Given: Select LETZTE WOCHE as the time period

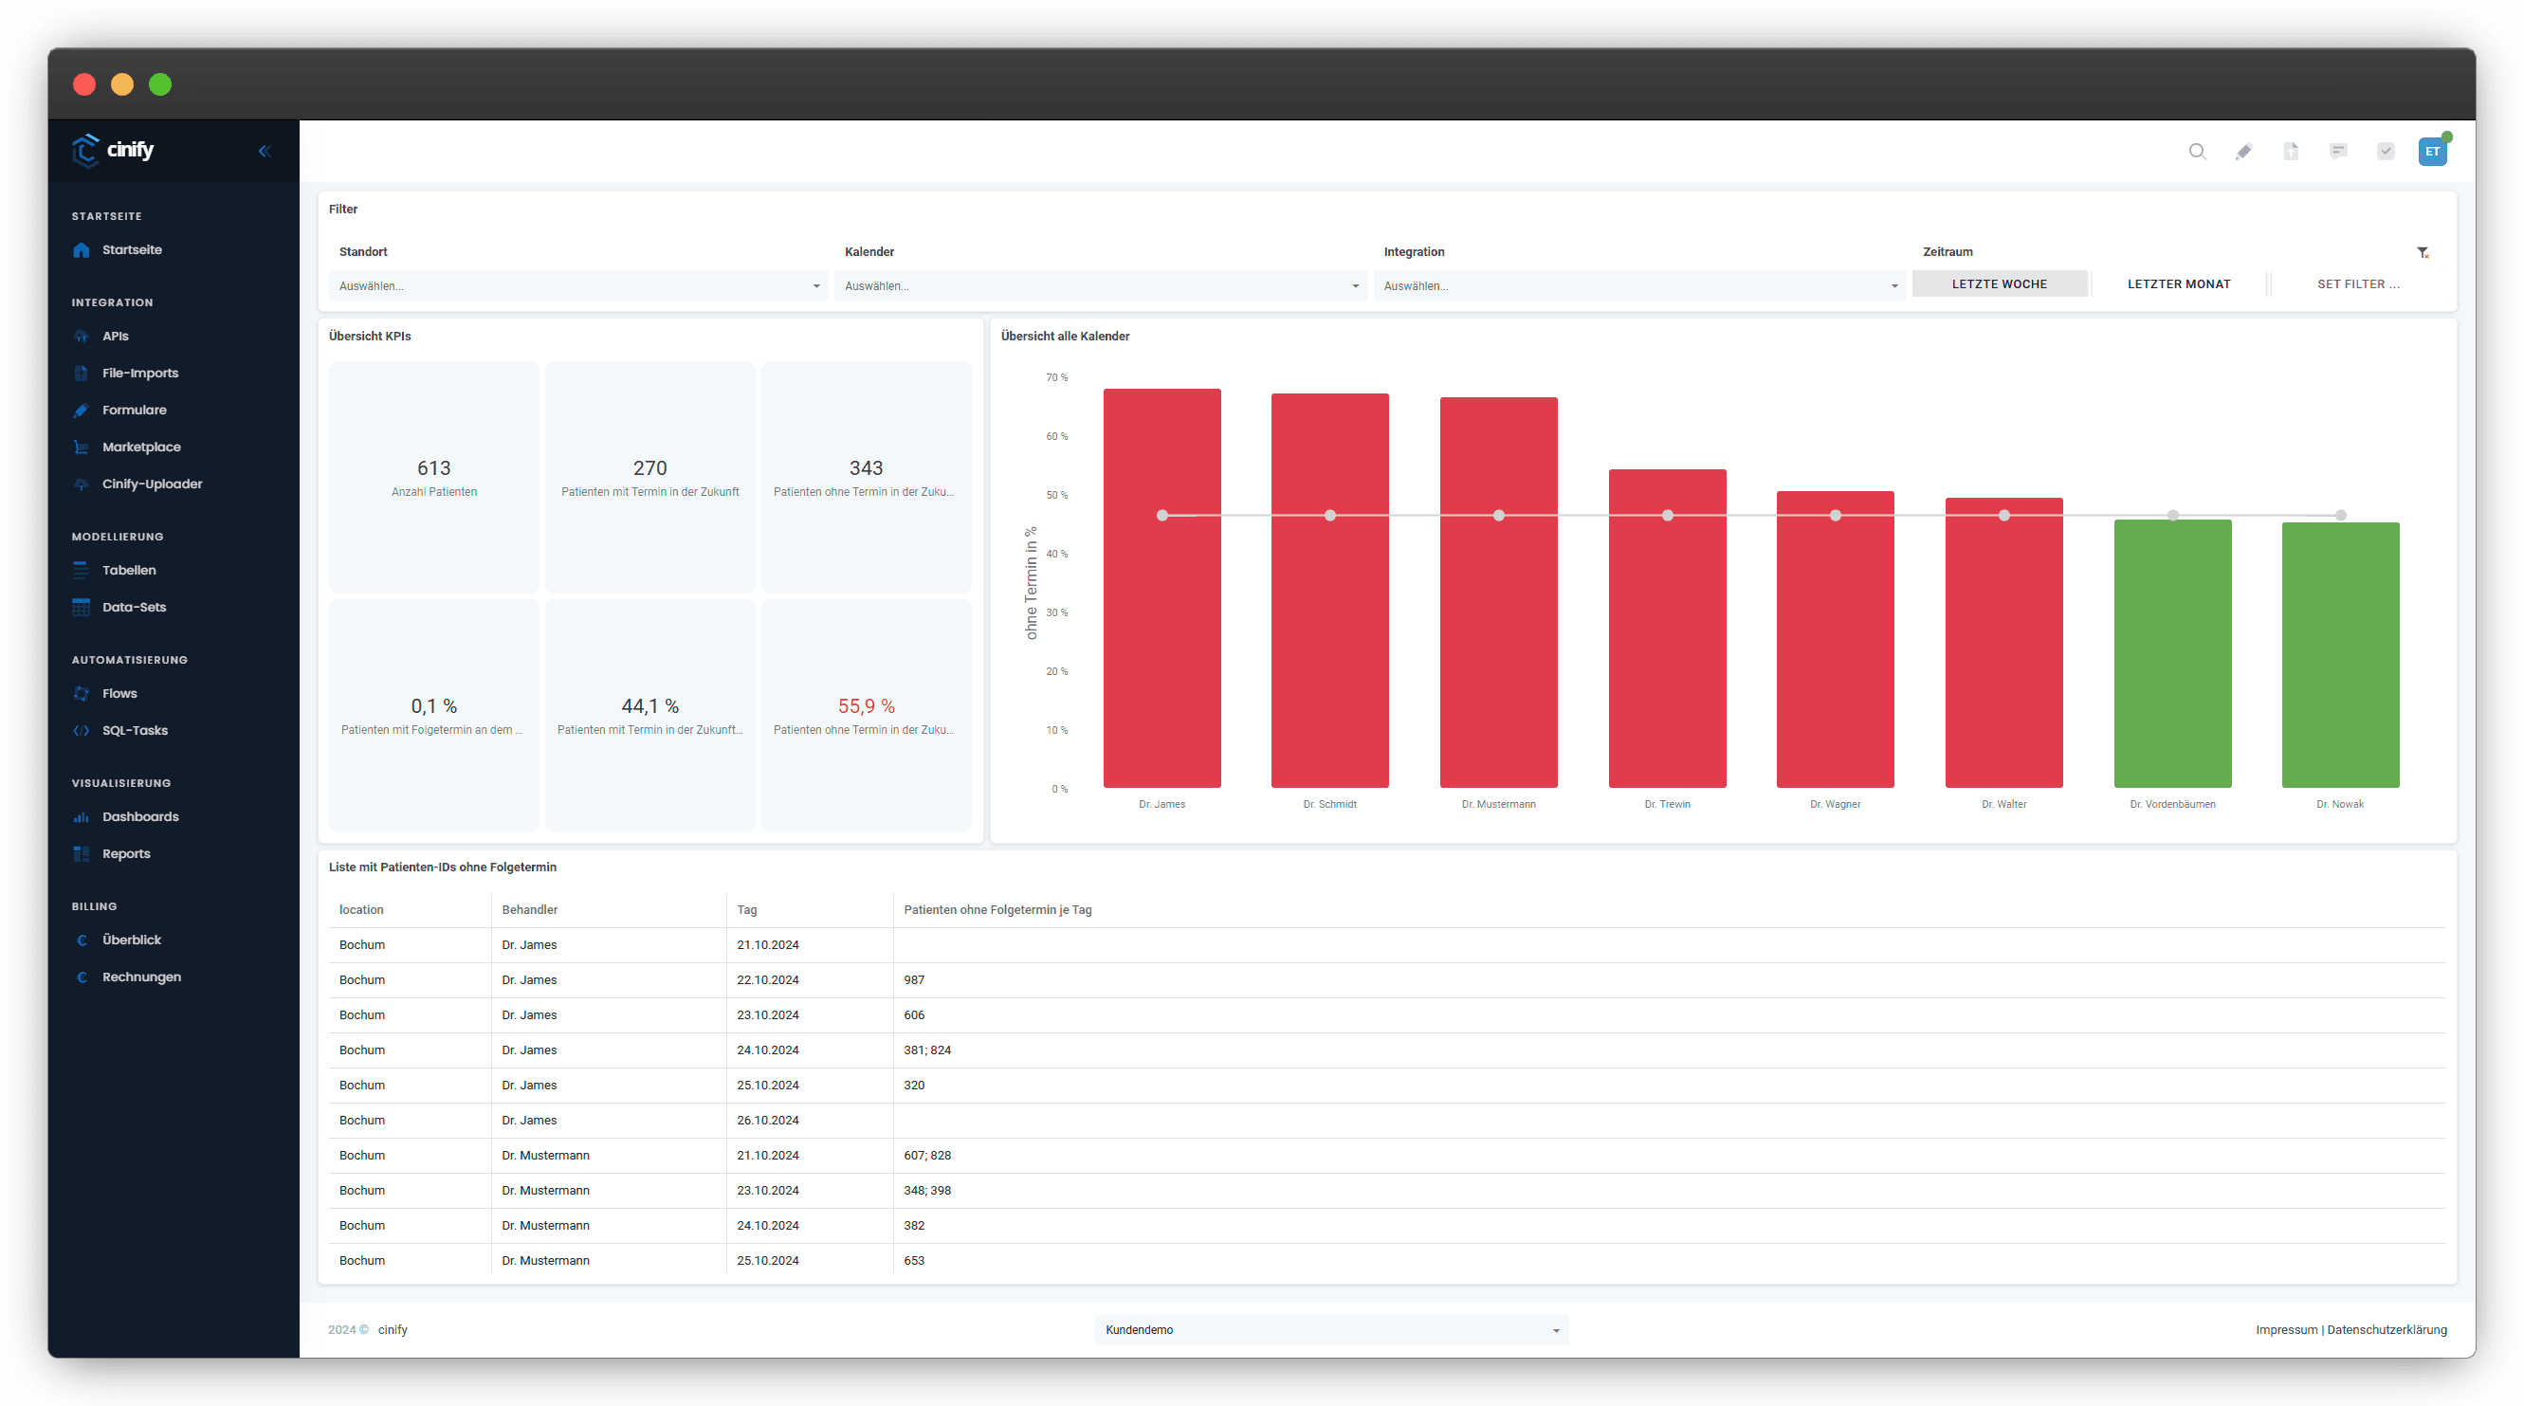Looking at the screenshot, I should coord(2000,283).
